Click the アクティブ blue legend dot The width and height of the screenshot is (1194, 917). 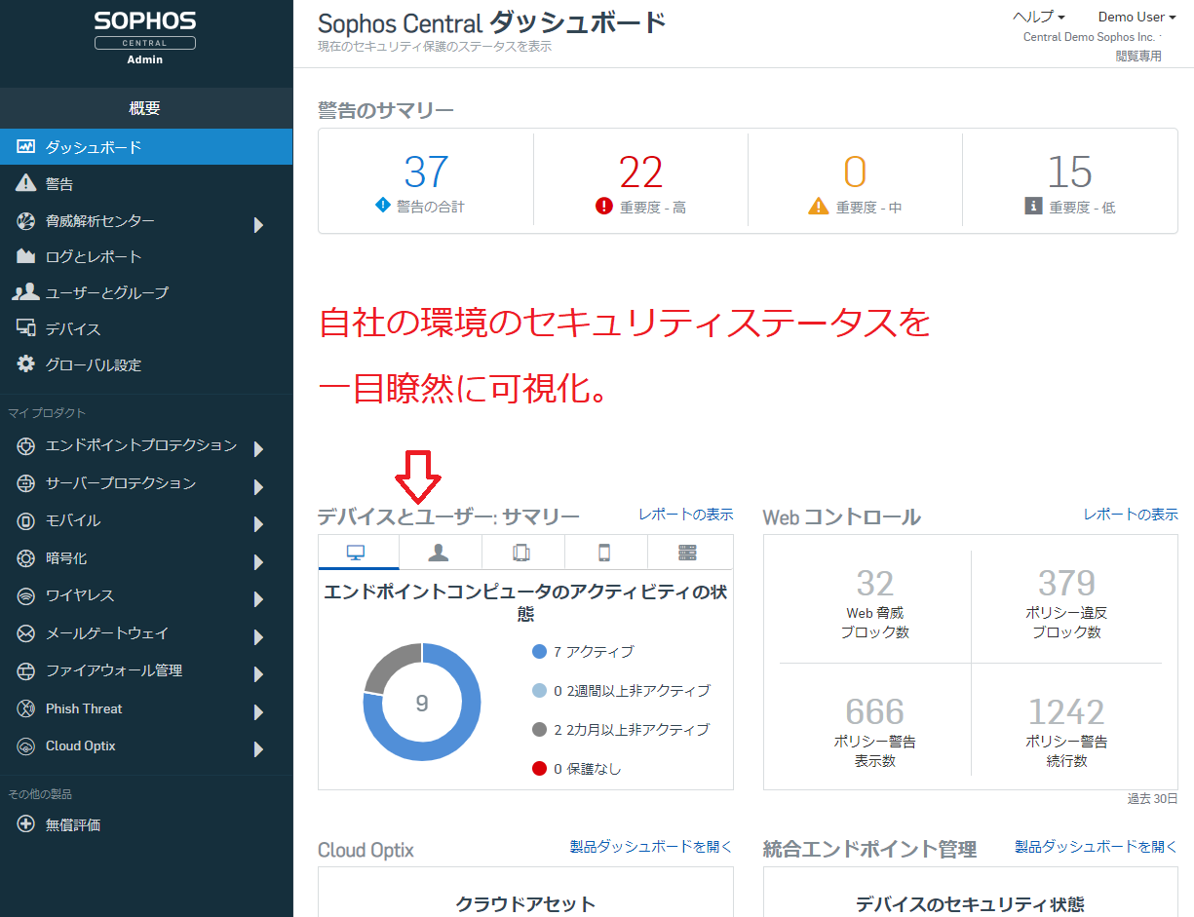540,651
